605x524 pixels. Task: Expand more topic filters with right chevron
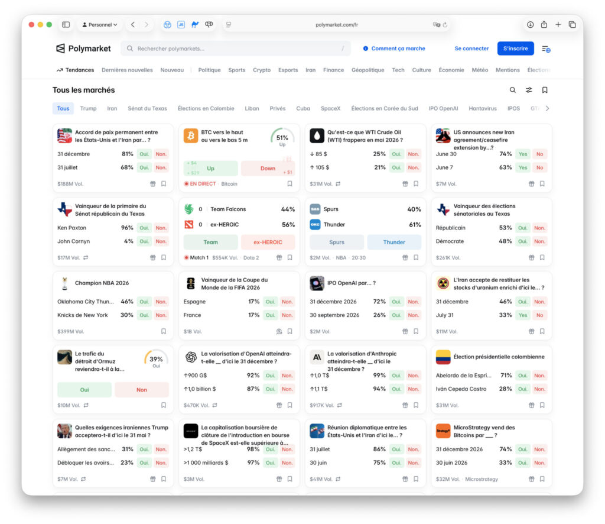pyautogui.click(x=547, y=108)
